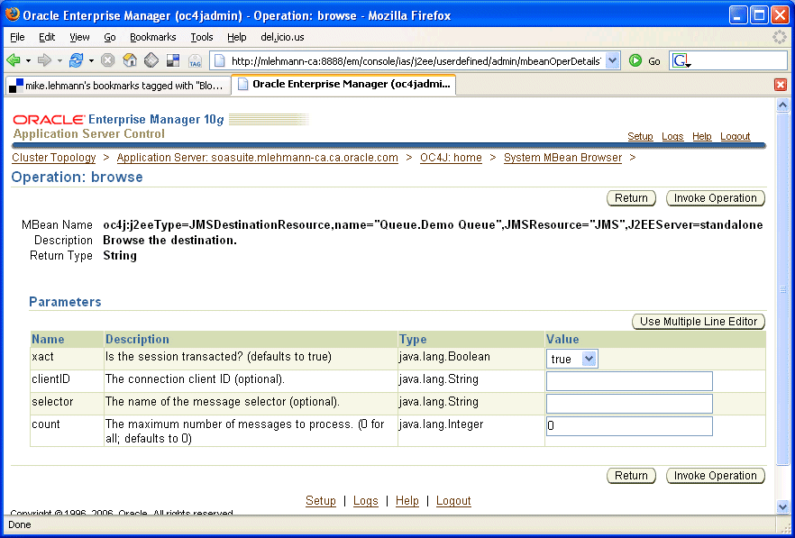
Task: Click the Stop loading icon
Action: (107, 61)
